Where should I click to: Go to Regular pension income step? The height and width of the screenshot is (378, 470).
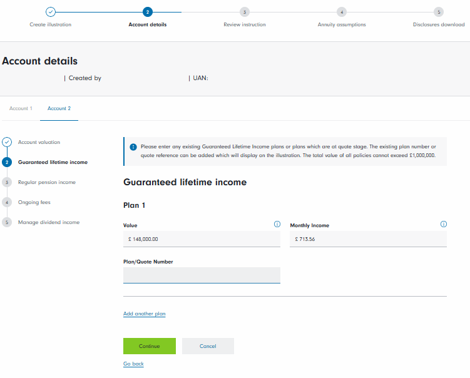tap(46, 182)
